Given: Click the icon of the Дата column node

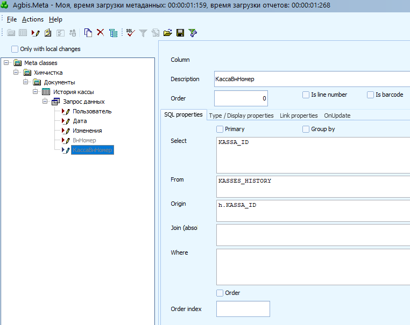Looking at the screenshot, I should (66, 121).
